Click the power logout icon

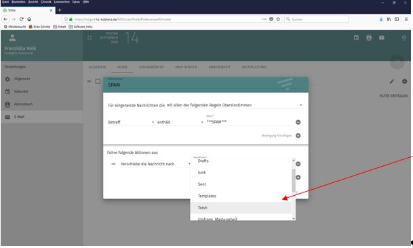tap(404, 38)
